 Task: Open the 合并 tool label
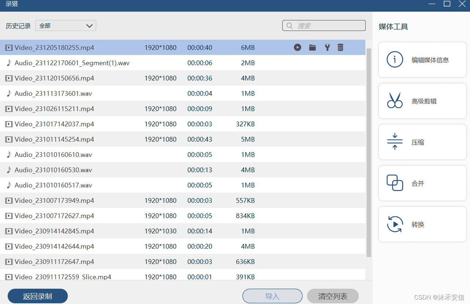click(418, 183)
